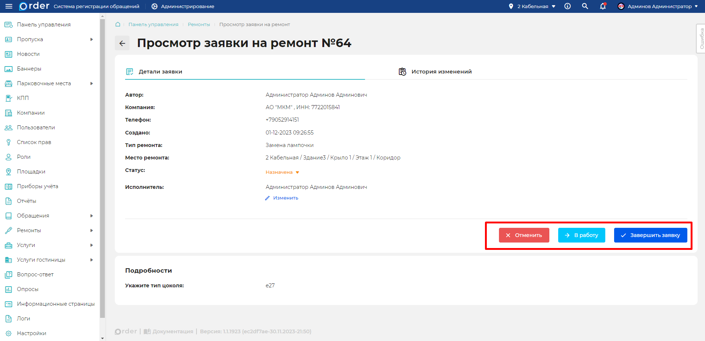The width and height of the screenshot is (705, 341).
Task: Open the 2 Кабельная location selector
Action: tap(531, 6)
